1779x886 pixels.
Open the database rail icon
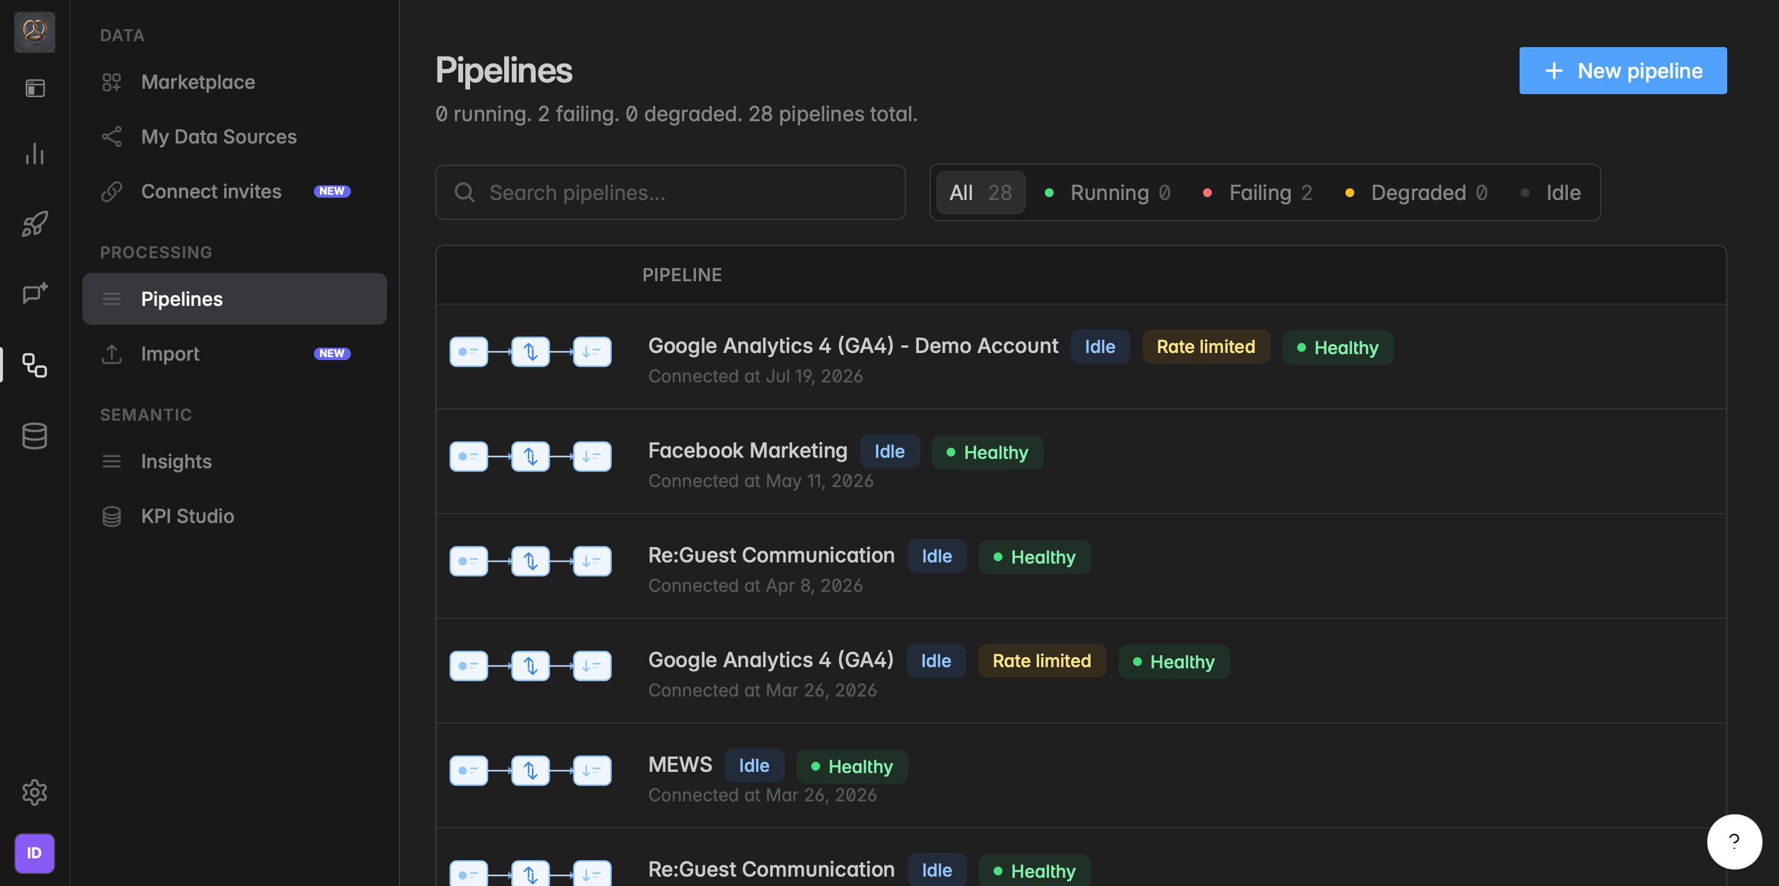coord(35,436)
